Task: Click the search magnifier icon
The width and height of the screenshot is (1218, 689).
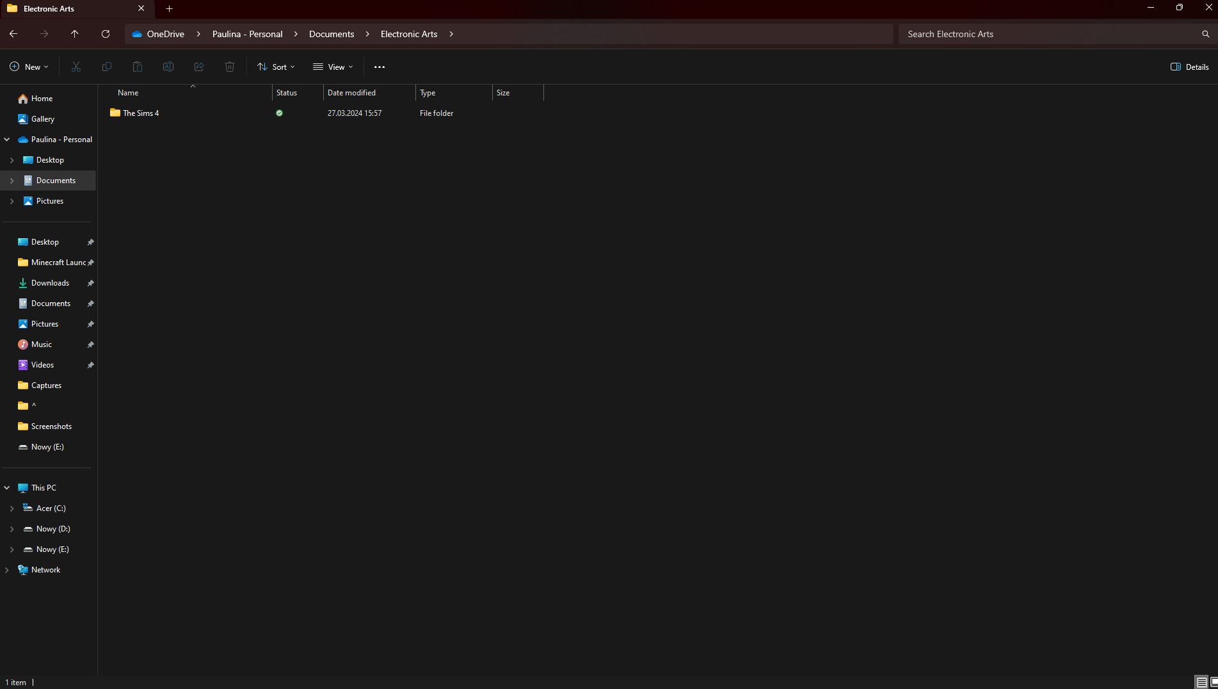Action: pyautogui.click(x=1205, y=34)
